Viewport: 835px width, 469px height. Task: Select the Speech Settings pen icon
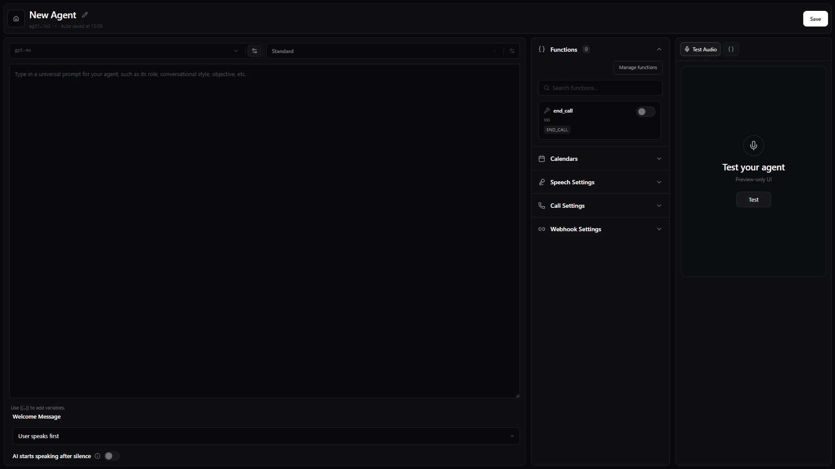point(542,182)
